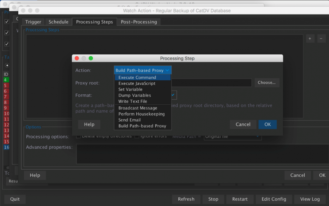Click the green zoom button of Processing Step dialog
The width and height of the screenshot is (329, 206).
[91, 58]
